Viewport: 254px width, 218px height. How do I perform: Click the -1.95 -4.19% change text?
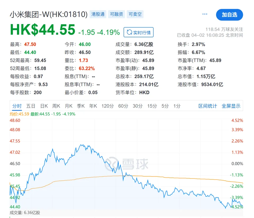99,32
